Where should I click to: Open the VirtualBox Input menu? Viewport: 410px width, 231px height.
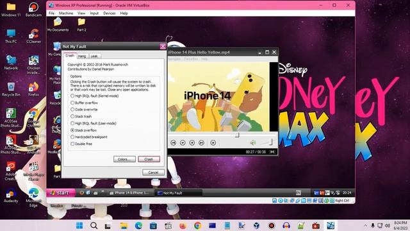[x=94, y=13]
